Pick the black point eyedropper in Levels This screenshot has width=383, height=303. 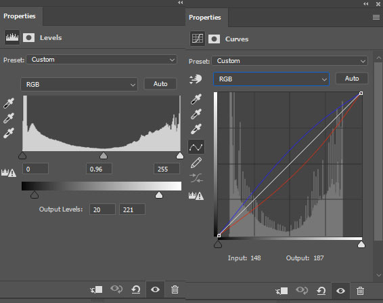click(9, 103)
